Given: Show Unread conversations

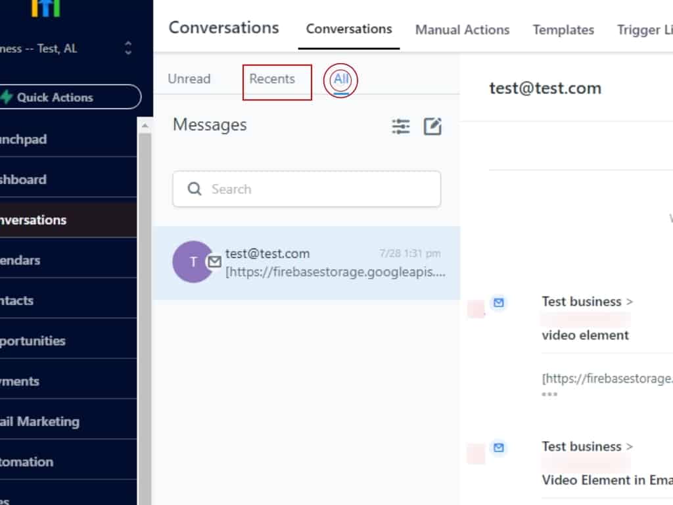Looking at the screenshot, I should [x=189, y=79].
